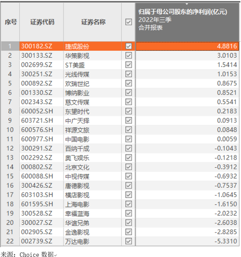
Task: Select security code 001330.SZ
Action: pyautogui.click(x=37, y=93)
